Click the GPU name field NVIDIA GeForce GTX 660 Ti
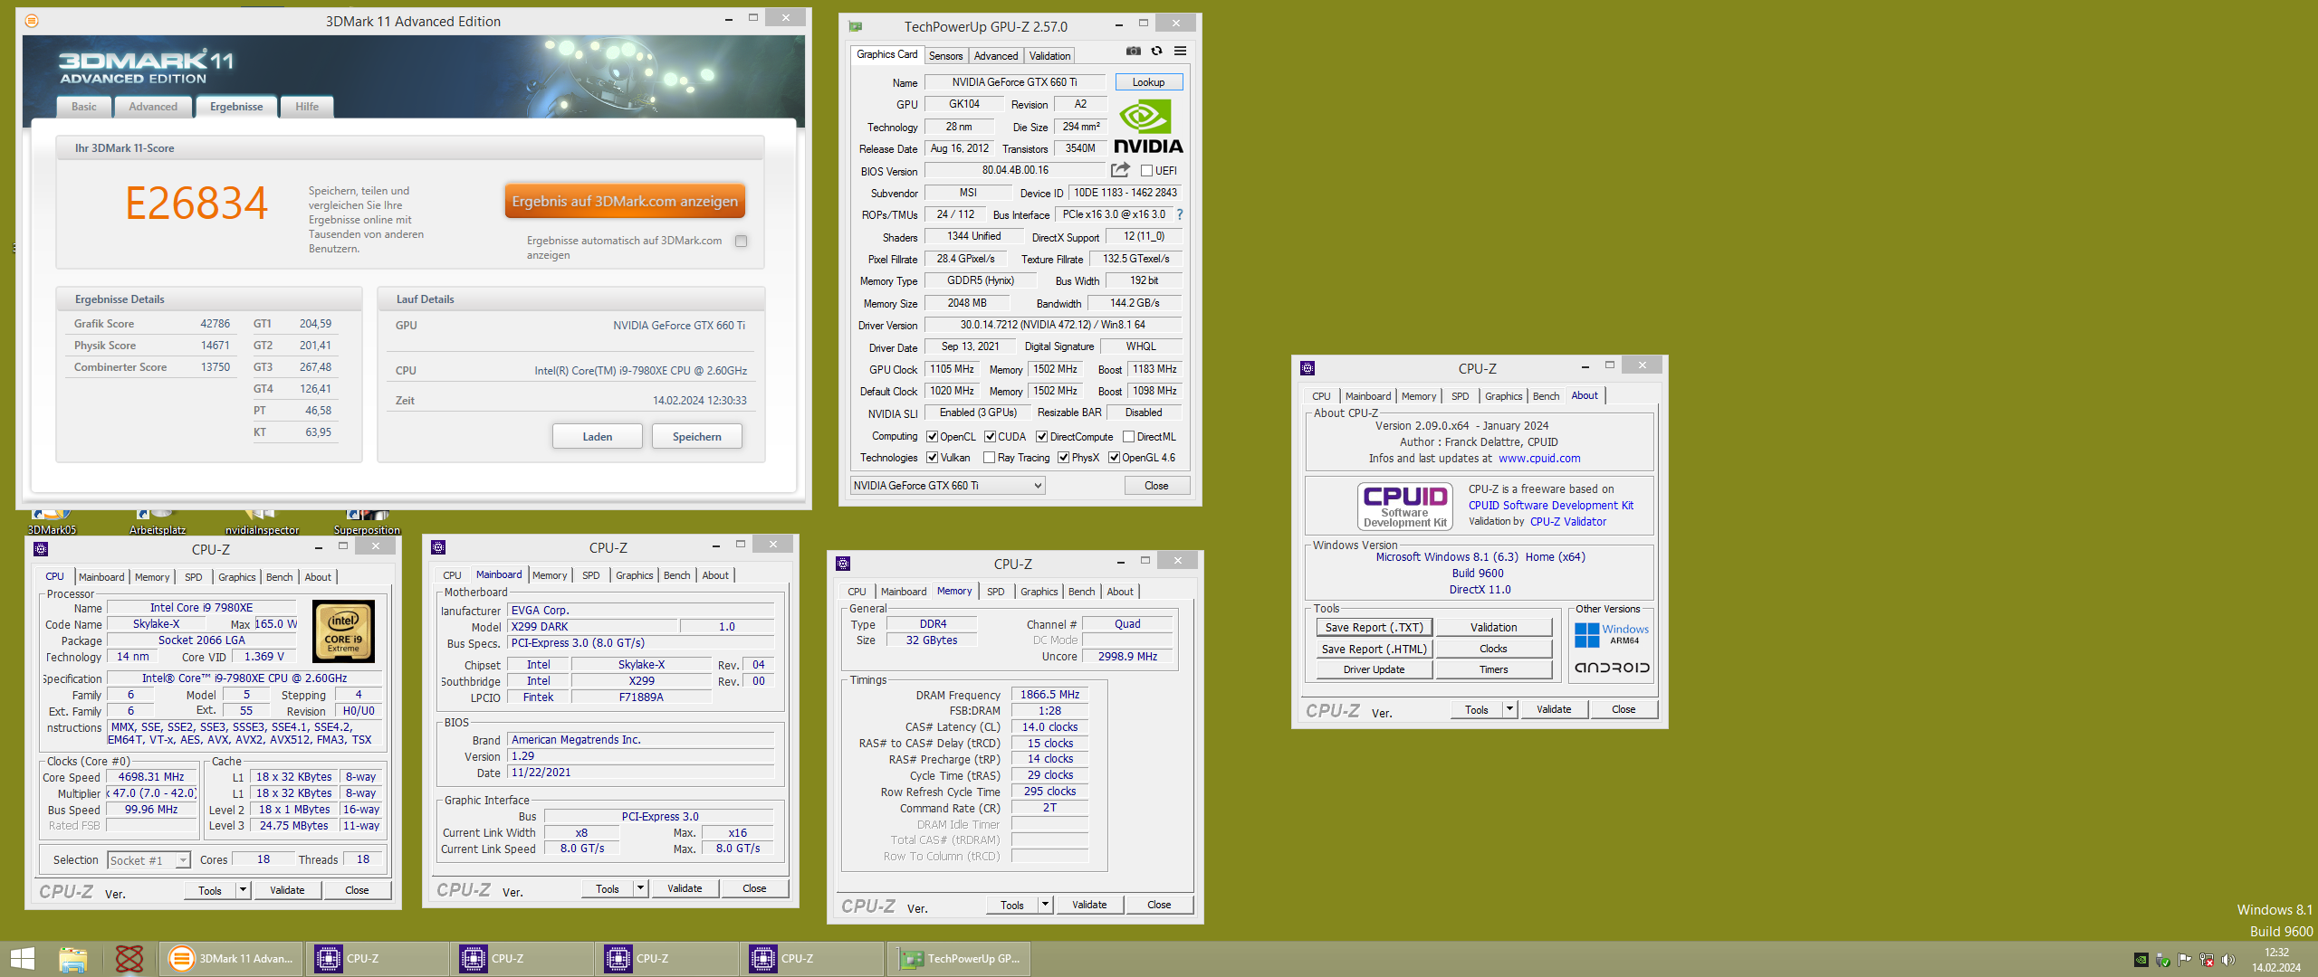 [1014, 82]
